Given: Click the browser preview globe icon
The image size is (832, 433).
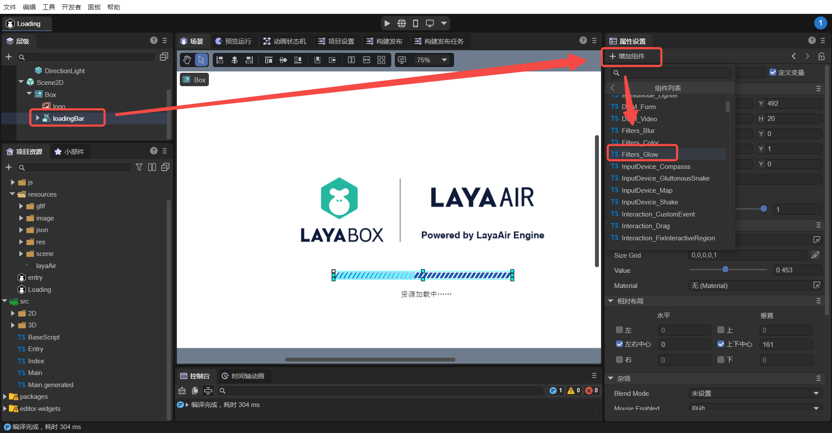Looking at the screenshot, I should pos(402,23).
